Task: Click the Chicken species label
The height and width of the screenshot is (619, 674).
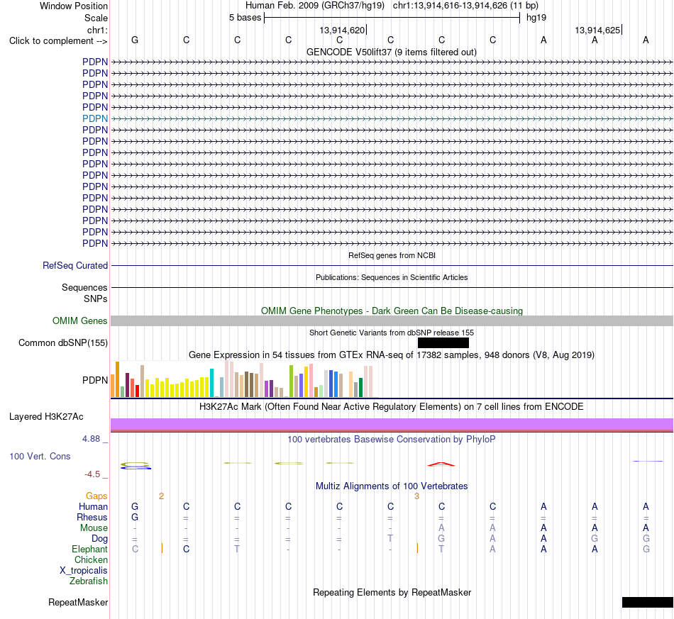Action: [x=91, y=559]
